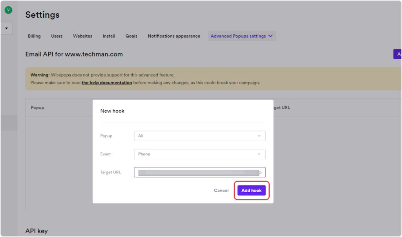Switch to Notifications appearance tab
Viewport: 402px width, 237px height.
[174, 36]
